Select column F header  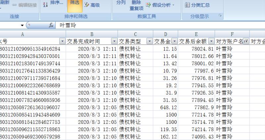click(232, 34)
